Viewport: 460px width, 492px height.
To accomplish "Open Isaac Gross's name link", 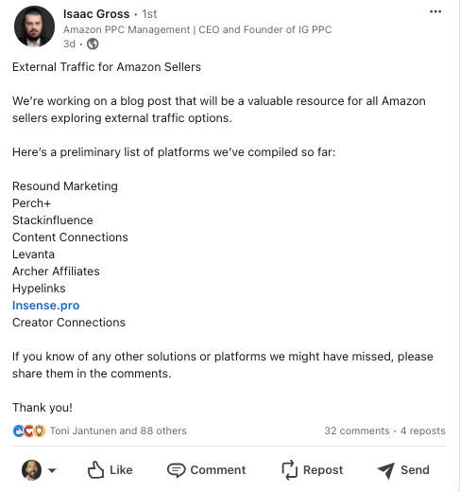I will click(96, 14).
